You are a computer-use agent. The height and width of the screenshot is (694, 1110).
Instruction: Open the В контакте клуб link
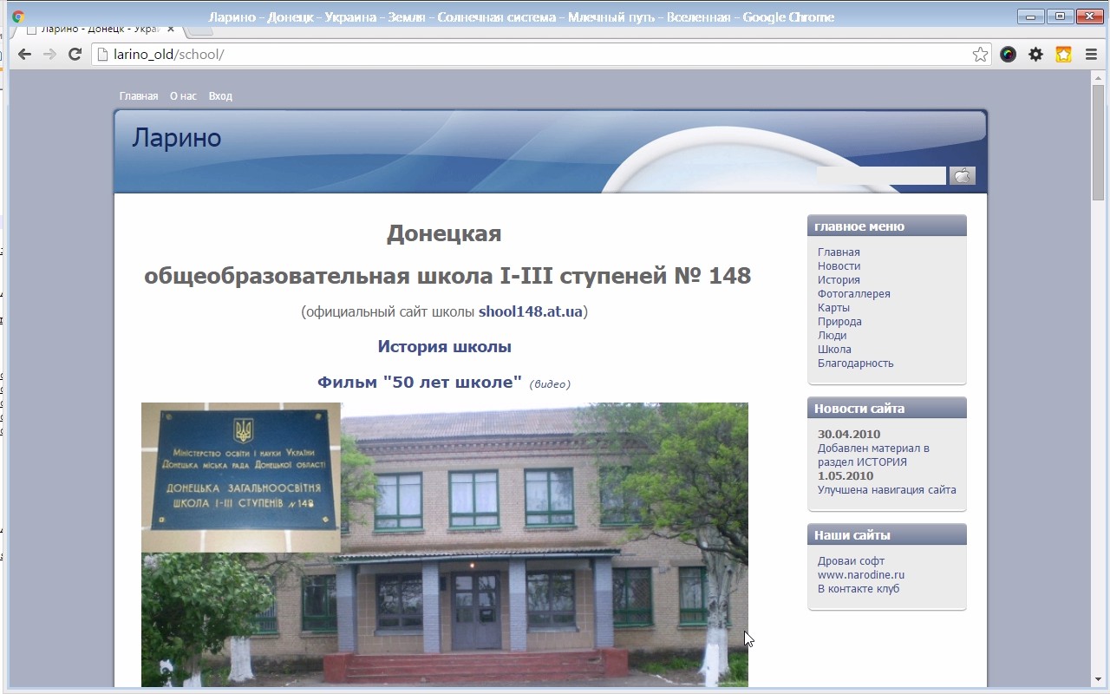pyautogui.click(x=859, y=589)
